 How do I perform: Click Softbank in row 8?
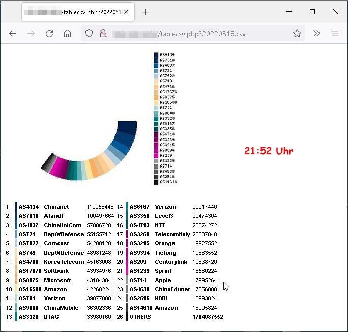click(x=56, y=271)
